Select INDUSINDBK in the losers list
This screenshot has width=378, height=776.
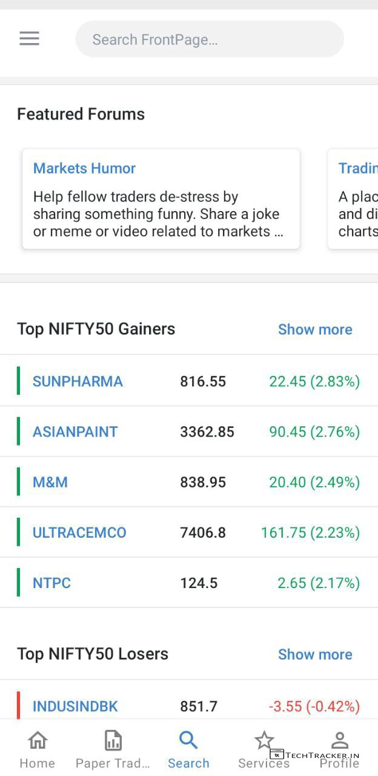75,706
